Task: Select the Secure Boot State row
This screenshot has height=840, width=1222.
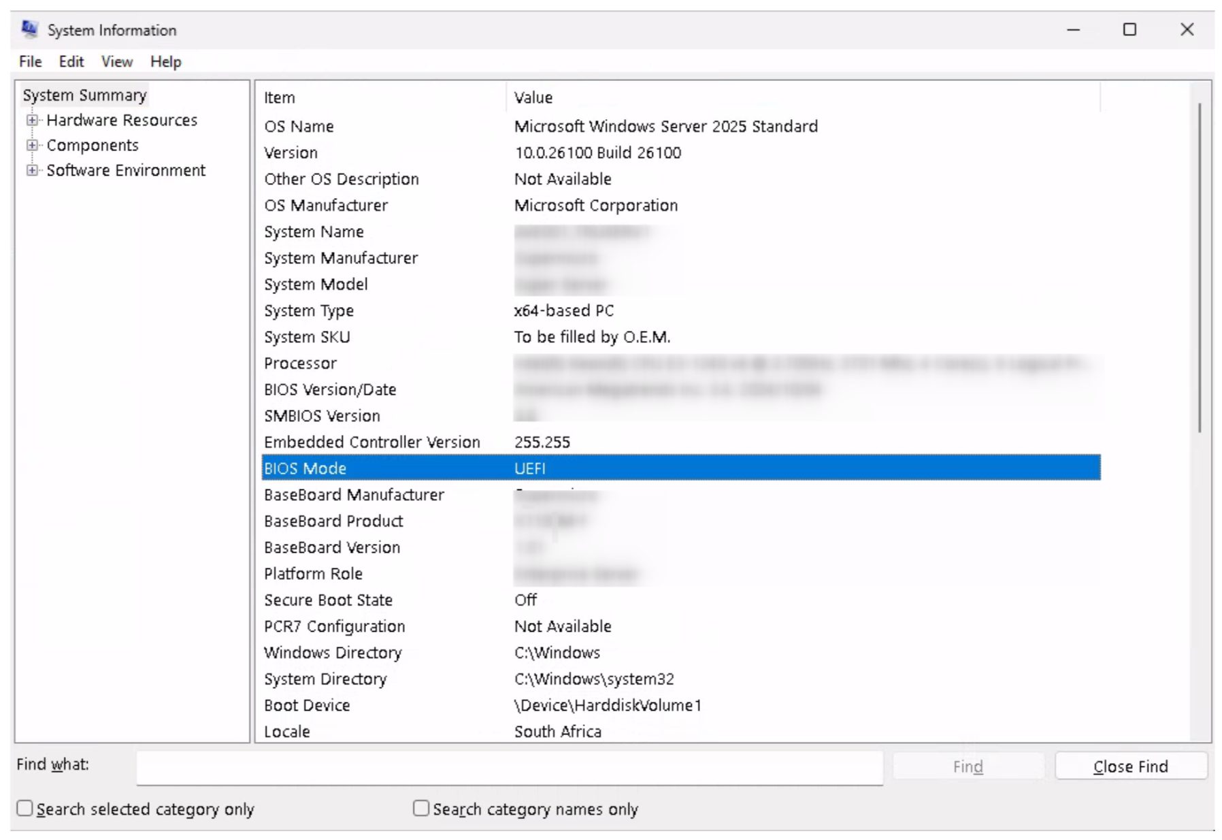Action: click(x=328, y=600)
